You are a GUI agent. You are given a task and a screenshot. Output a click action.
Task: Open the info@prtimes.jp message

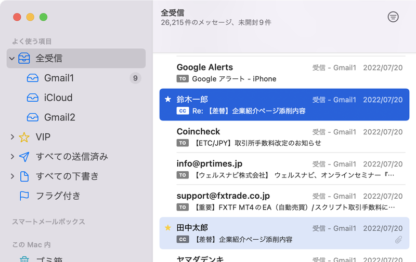click(x=284, y=169)
